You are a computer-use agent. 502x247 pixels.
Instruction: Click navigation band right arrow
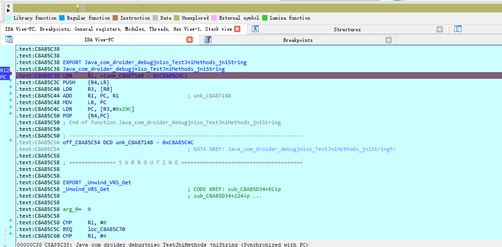[x=8, y=10]
